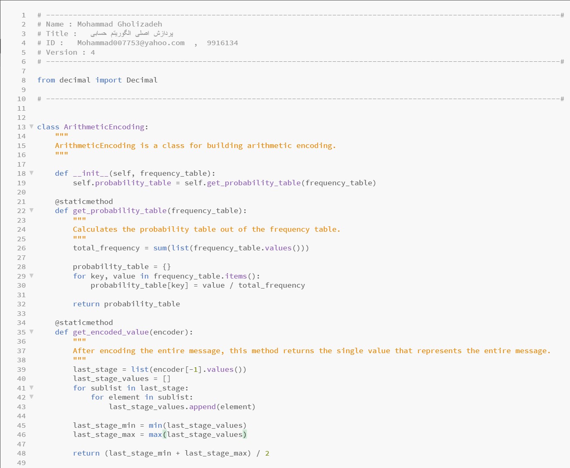Click line number 48 in the gutter
Screen dimensions: 570x468
(22, 453)
